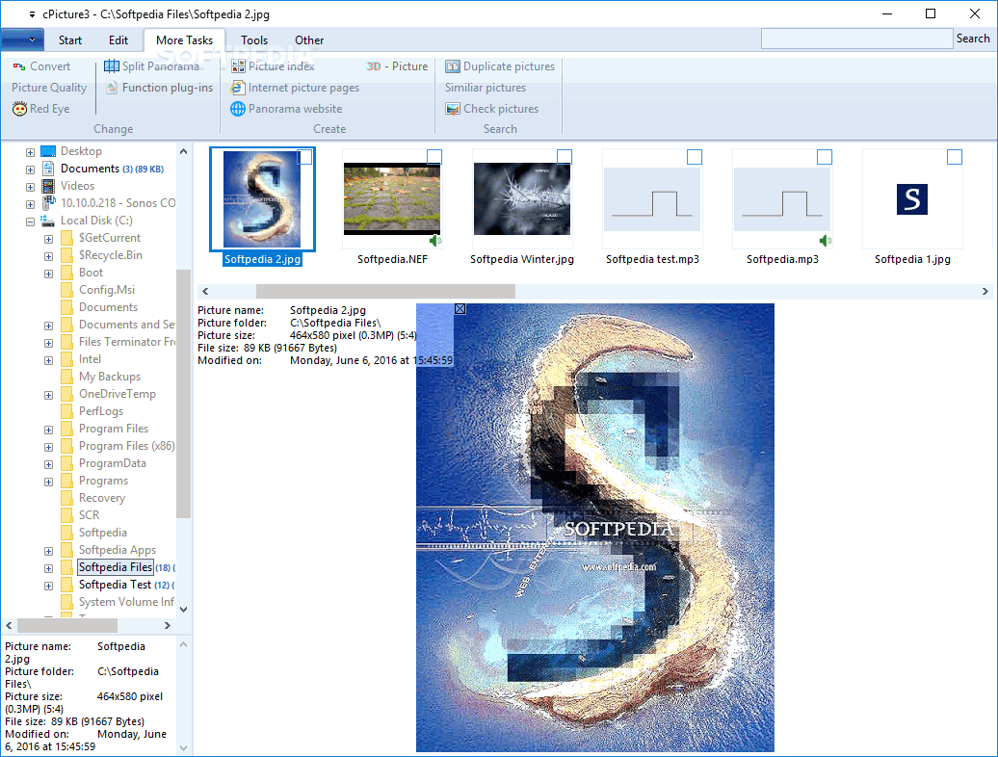Click the Documents library icon
Screen dimensions: 998x757
click(x=48, y=169)
